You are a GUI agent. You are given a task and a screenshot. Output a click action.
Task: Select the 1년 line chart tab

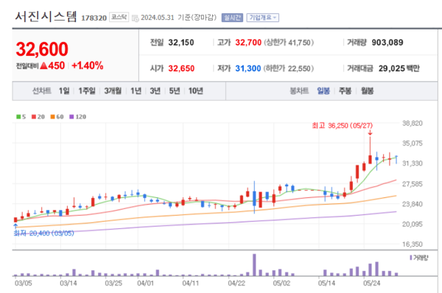click(x=136, y=91)
